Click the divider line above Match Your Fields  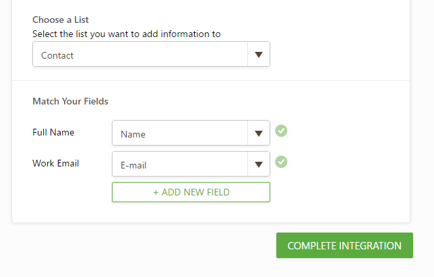click(211, 81)
